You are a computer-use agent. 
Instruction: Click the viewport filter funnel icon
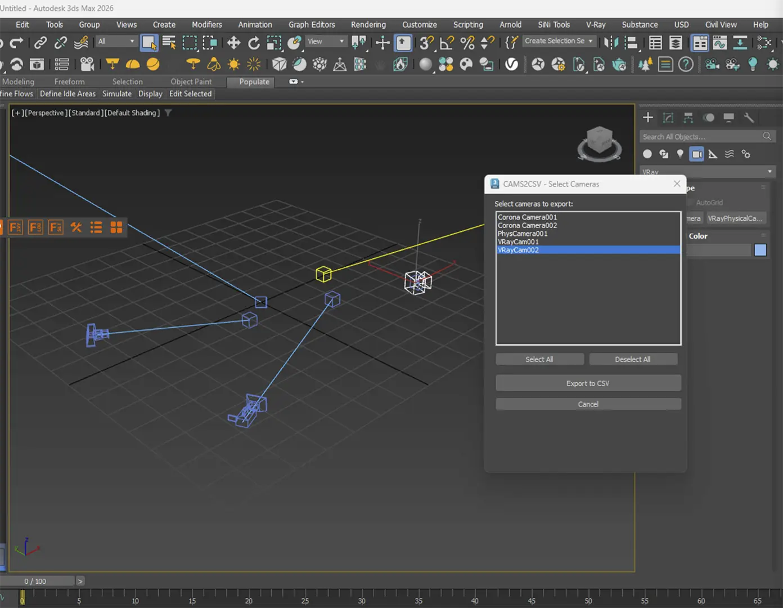pos(168,113)
